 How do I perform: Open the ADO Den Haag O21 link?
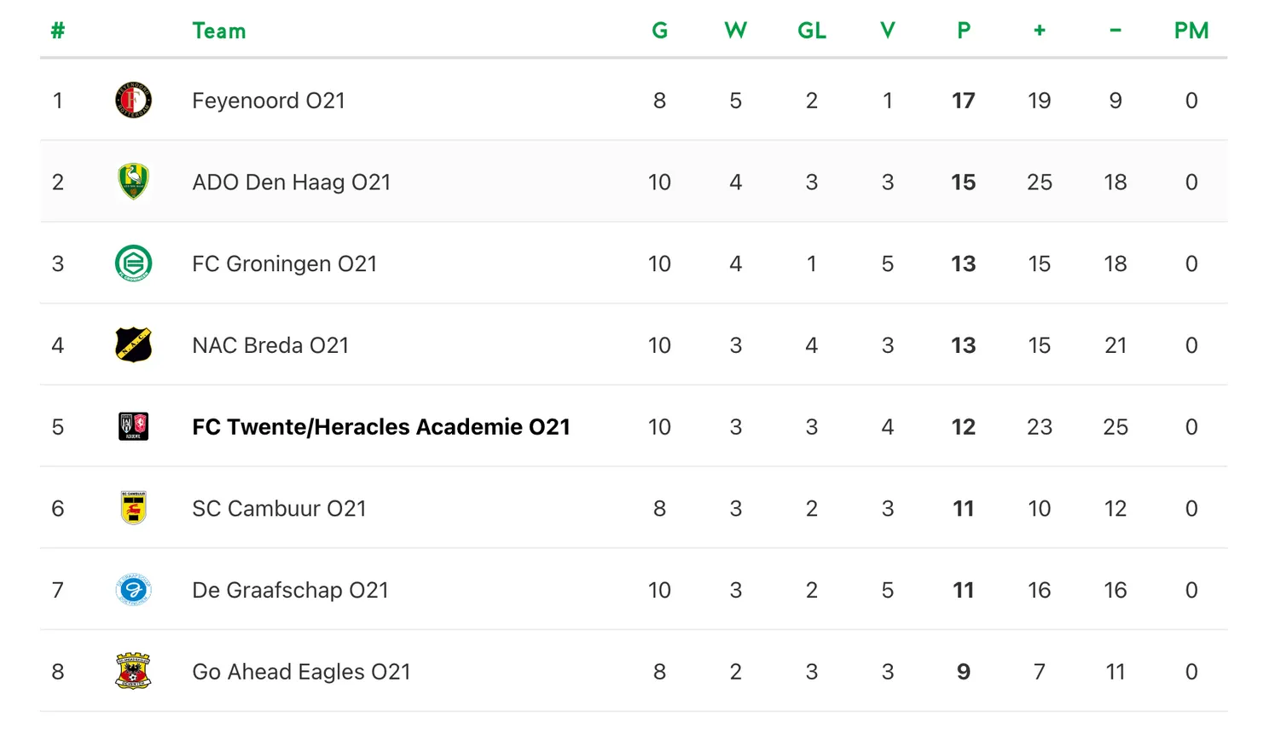tap(291, 182)
